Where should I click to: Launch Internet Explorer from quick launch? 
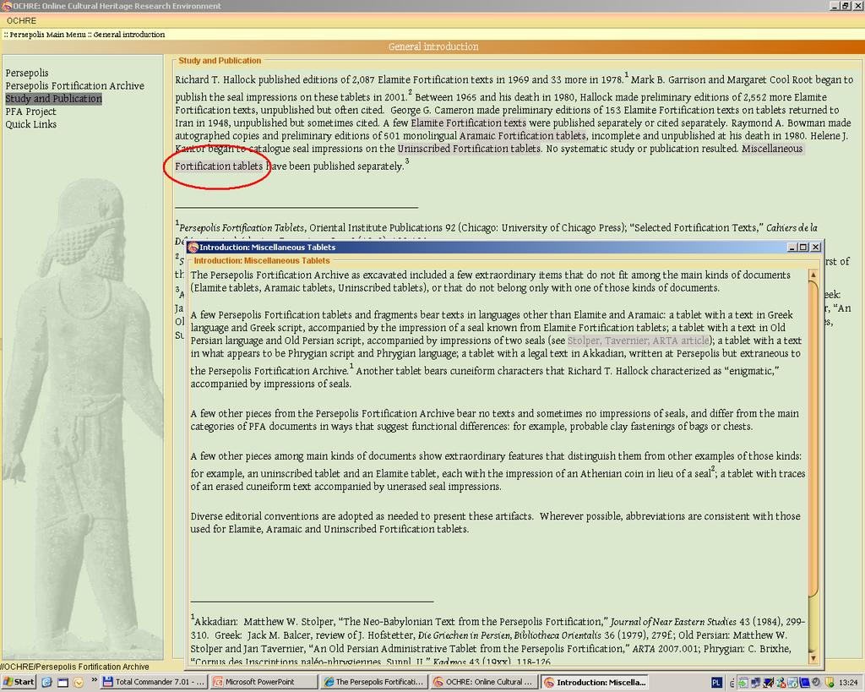click(x=47, y=683)
